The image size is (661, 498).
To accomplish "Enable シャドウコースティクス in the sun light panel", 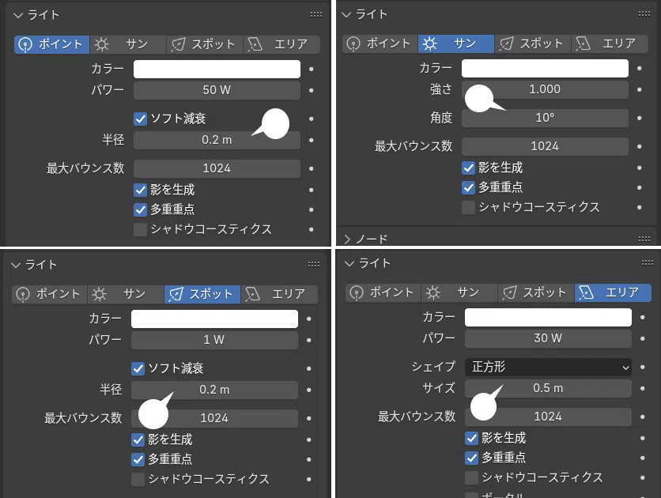I will [468, 207].
